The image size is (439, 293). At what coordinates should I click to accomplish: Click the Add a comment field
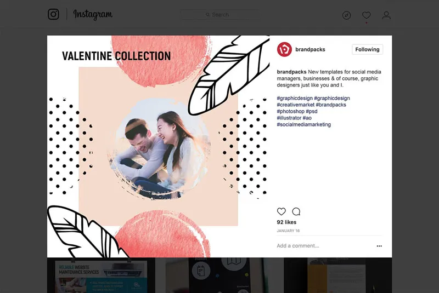coord(318,246)
